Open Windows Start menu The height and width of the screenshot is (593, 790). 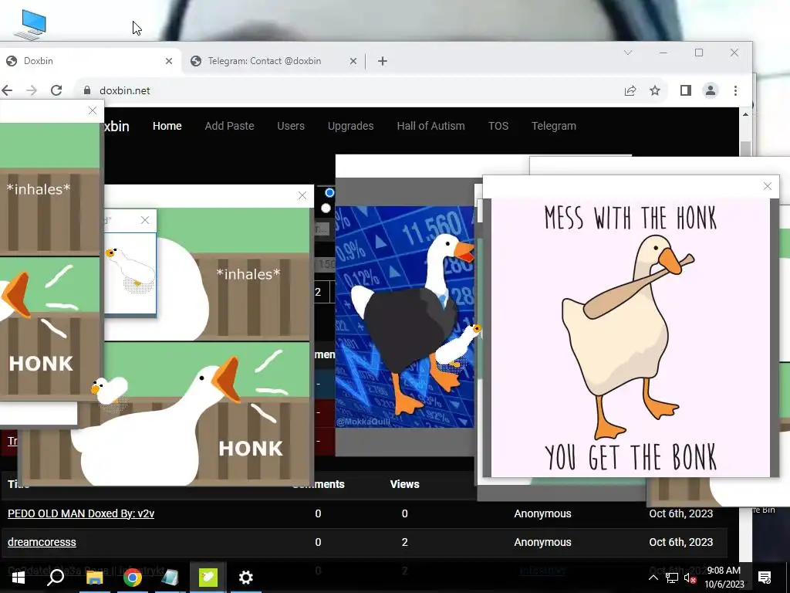click(19, 578)
